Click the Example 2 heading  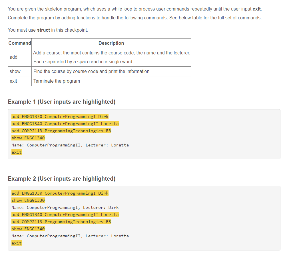pyautogui.click(x=61, y=179)
